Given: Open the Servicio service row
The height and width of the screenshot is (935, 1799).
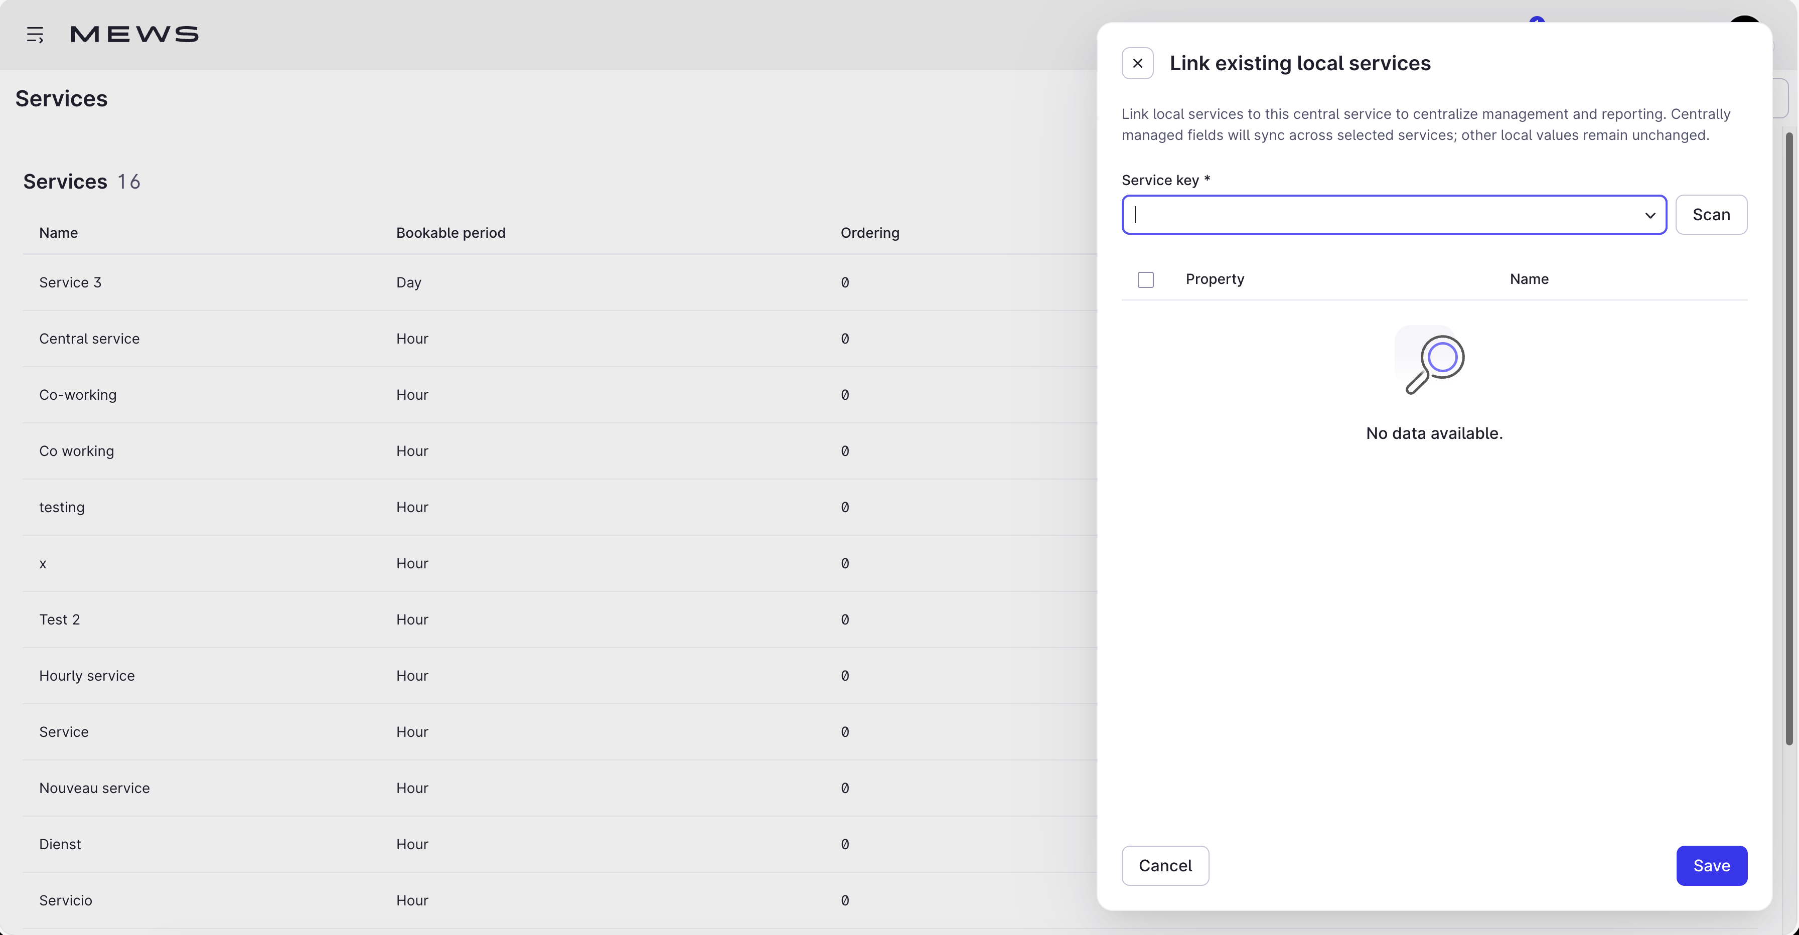Looking at the screenshot, I should coord(559,901).
